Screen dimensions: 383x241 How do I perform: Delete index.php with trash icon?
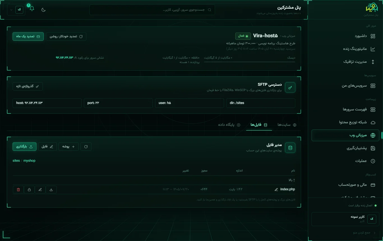[18, 190]
